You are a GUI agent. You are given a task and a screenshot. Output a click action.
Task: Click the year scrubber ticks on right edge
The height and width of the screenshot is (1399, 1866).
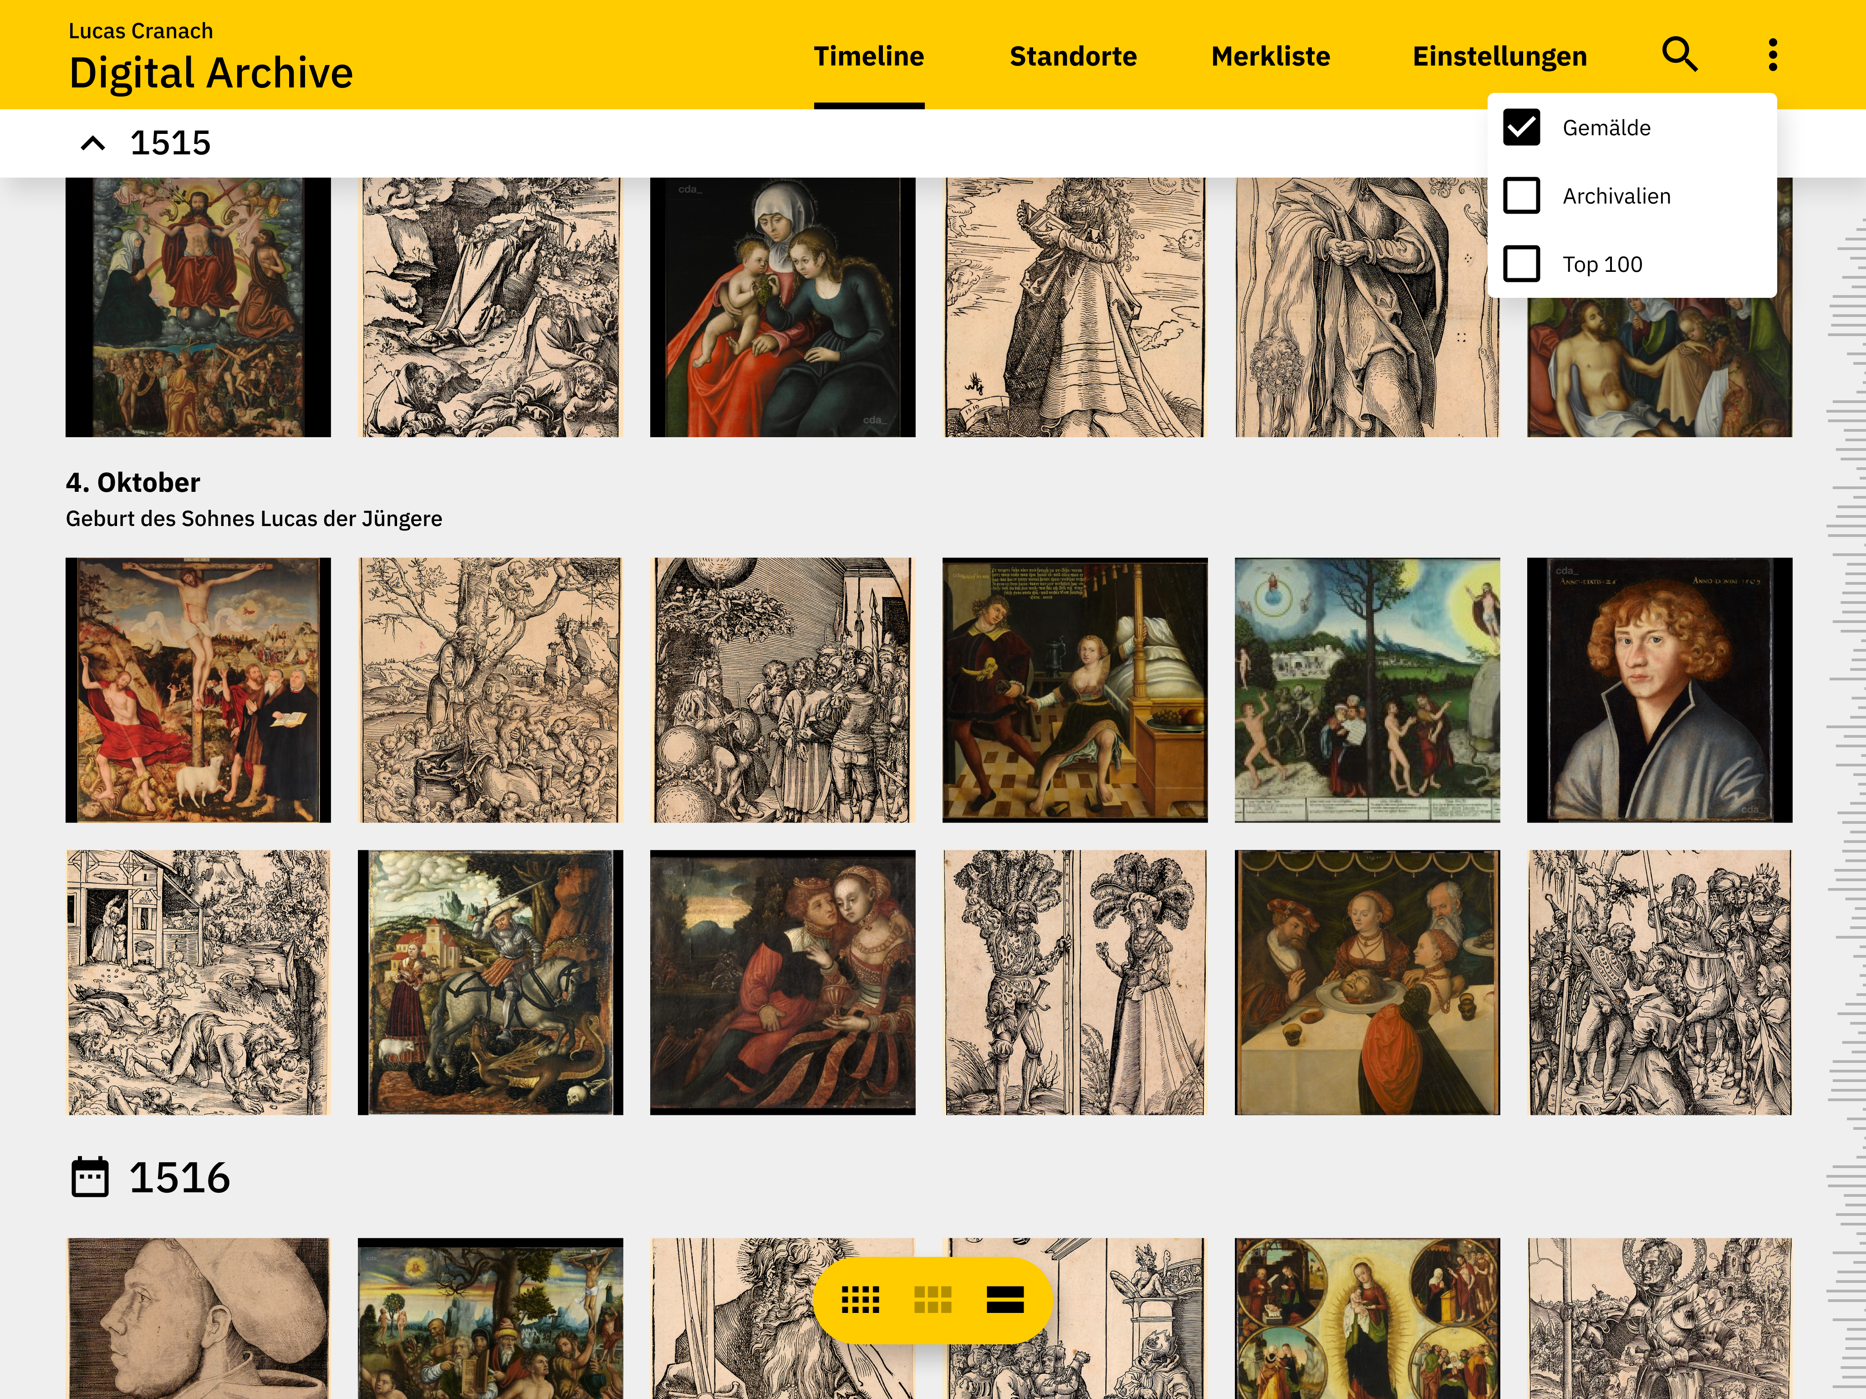1846,802
